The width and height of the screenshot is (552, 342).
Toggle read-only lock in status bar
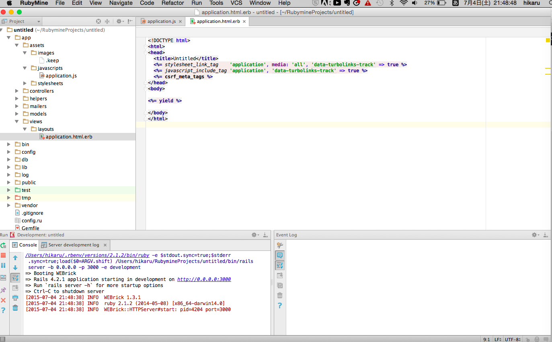coord(527,340)
